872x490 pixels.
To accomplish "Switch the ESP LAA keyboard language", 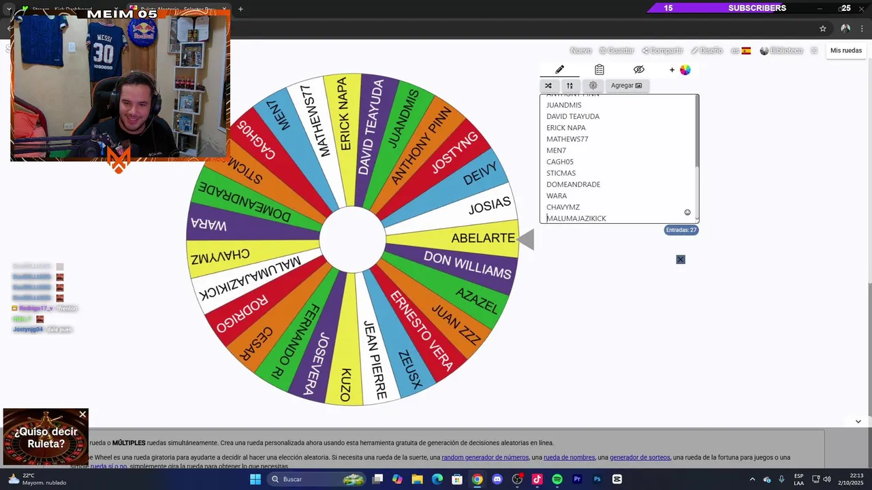I will click(798, 479).
